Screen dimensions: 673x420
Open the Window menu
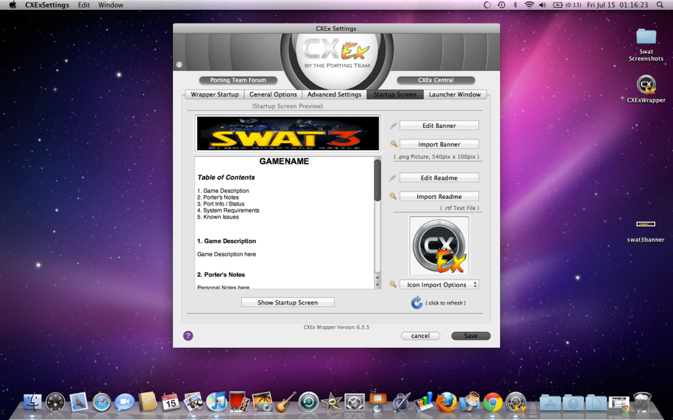pos(110,5)
